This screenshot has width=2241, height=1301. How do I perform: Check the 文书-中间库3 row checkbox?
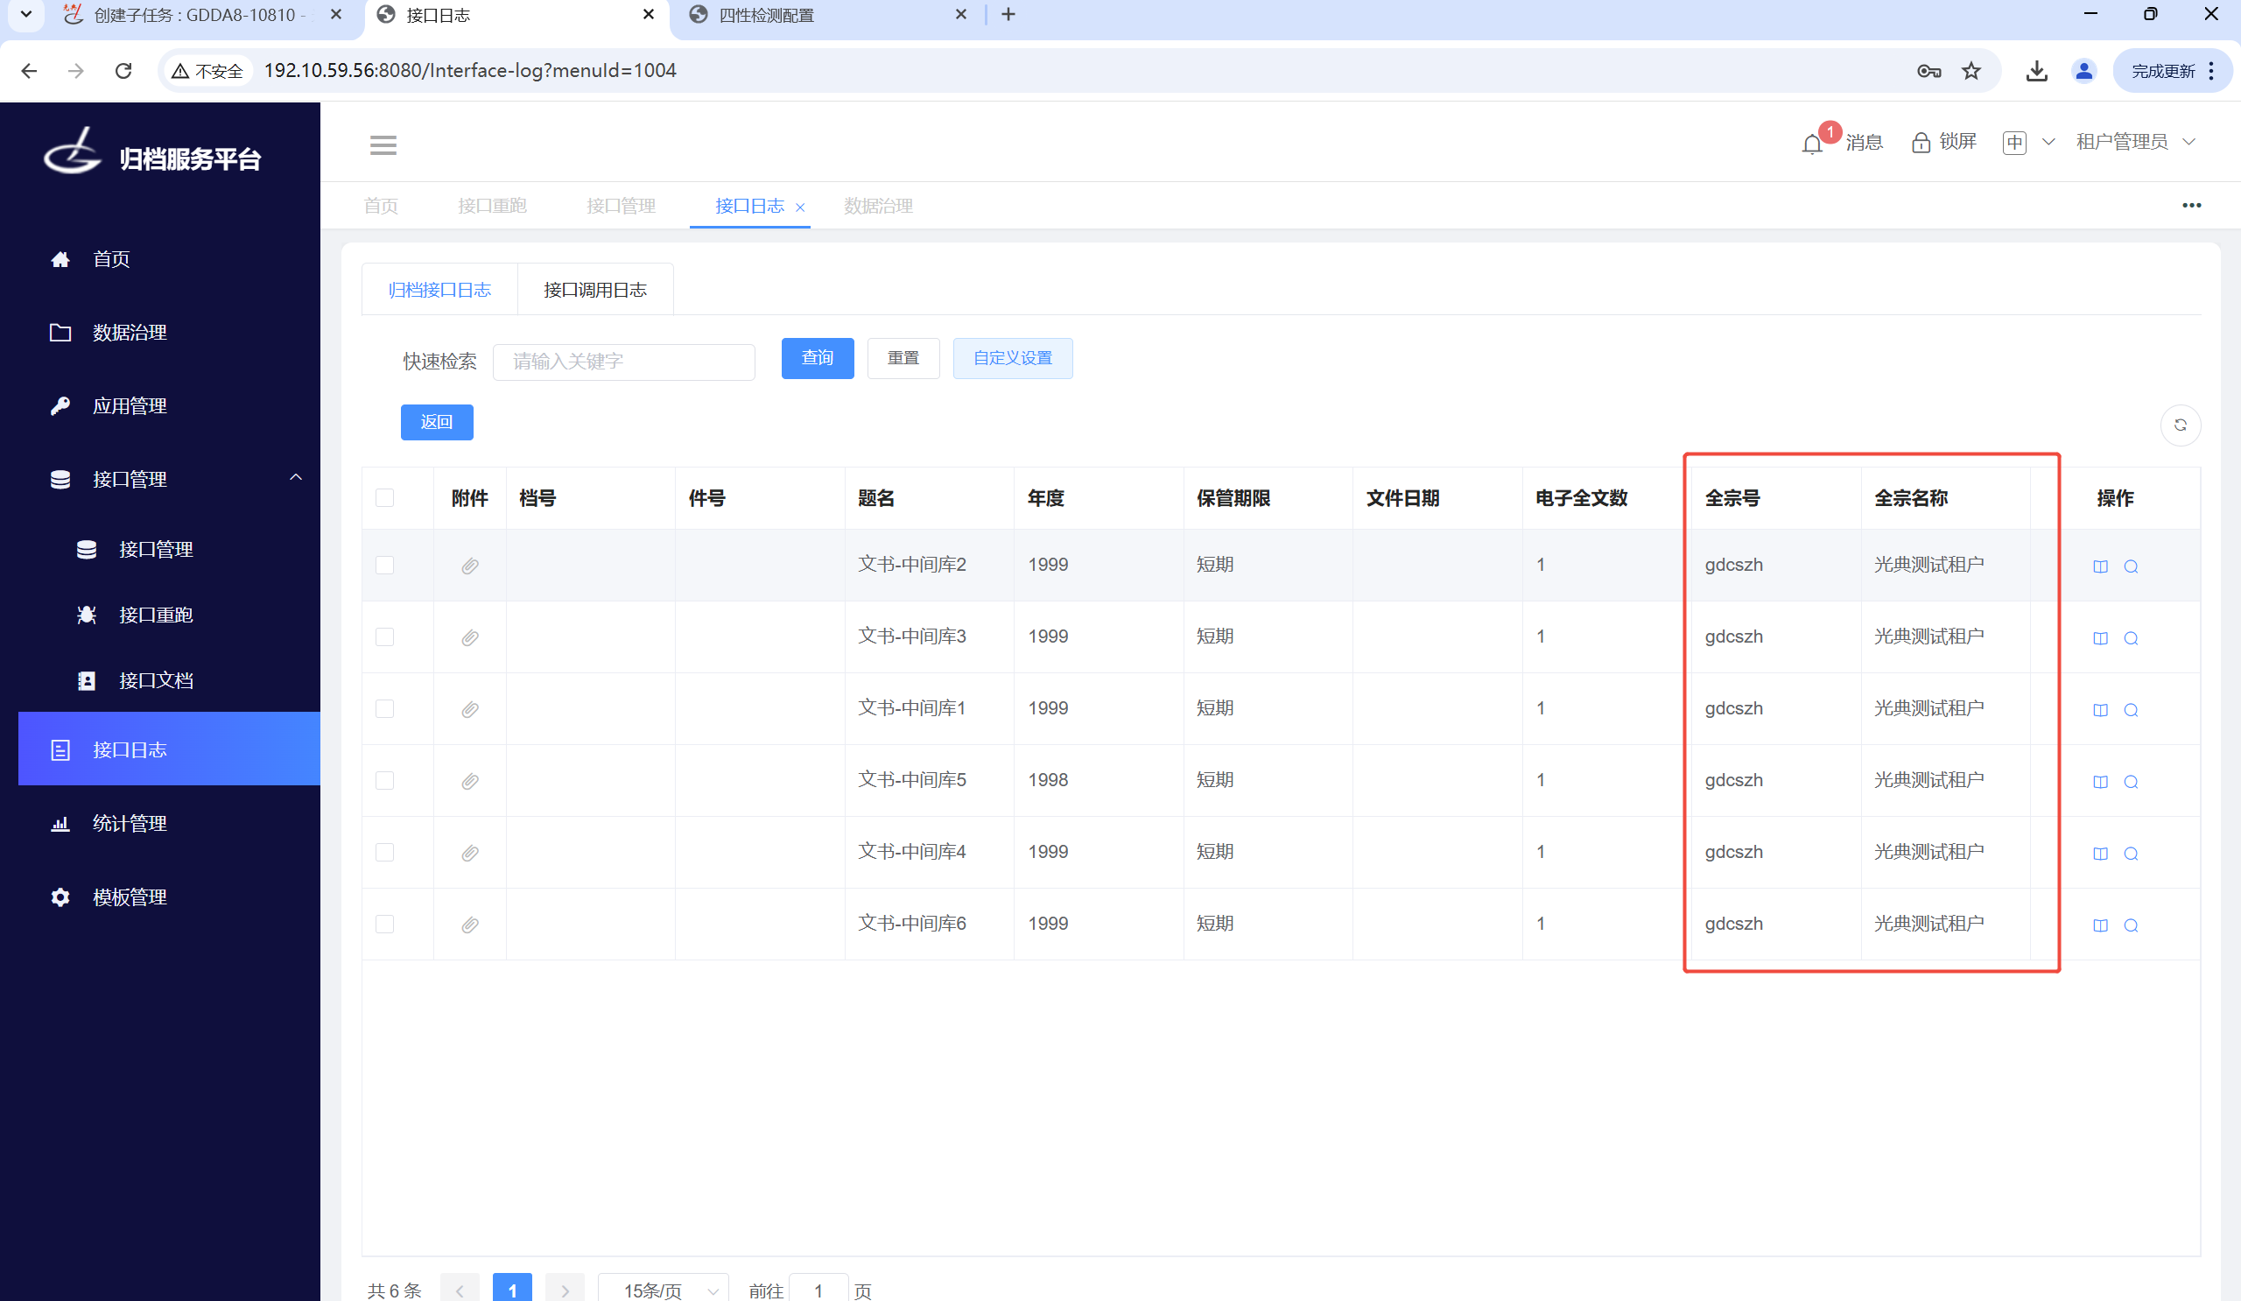click(x=384, y=636)
